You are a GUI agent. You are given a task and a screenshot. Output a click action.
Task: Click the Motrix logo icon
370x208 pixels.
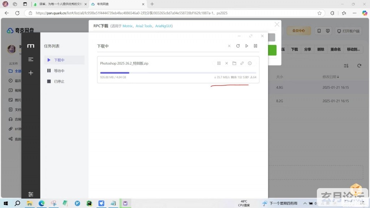[x=31, y=46]
